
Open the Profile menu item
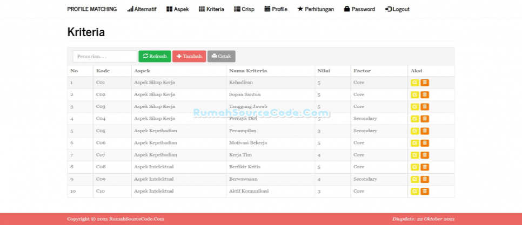(x=276, y=9)
